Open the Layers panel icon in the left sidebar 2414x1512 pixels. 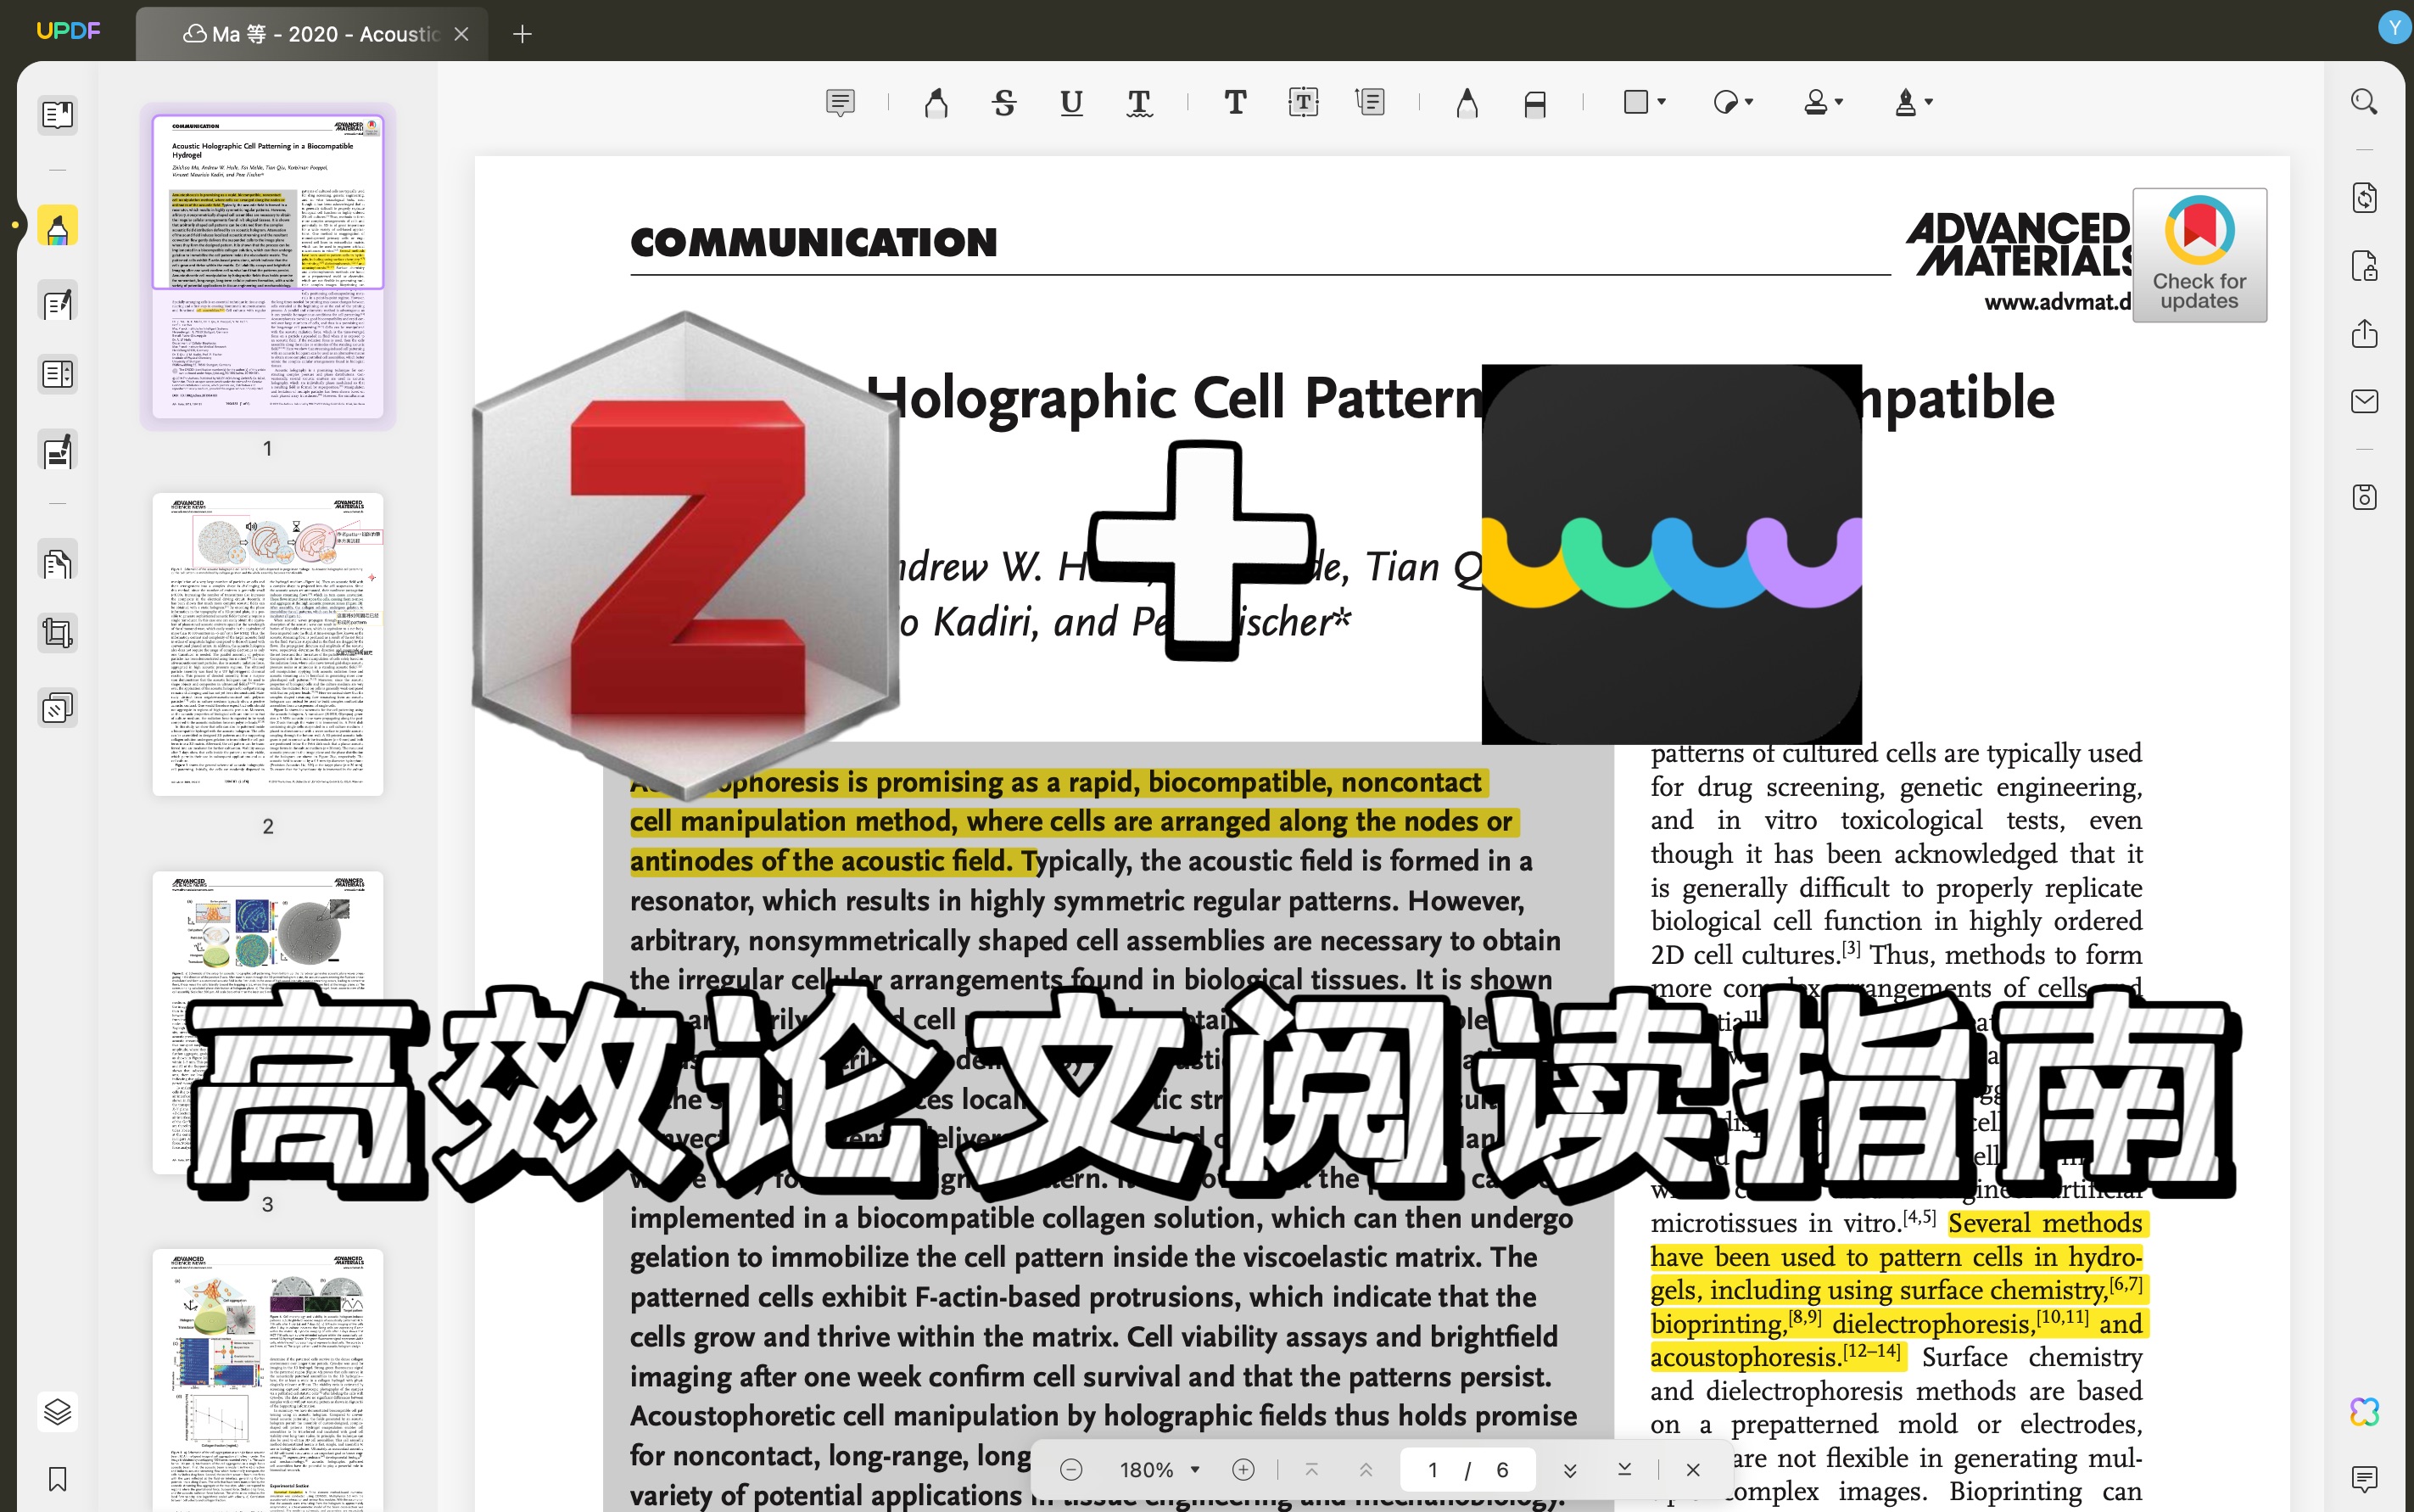[x=58, y=1411]
